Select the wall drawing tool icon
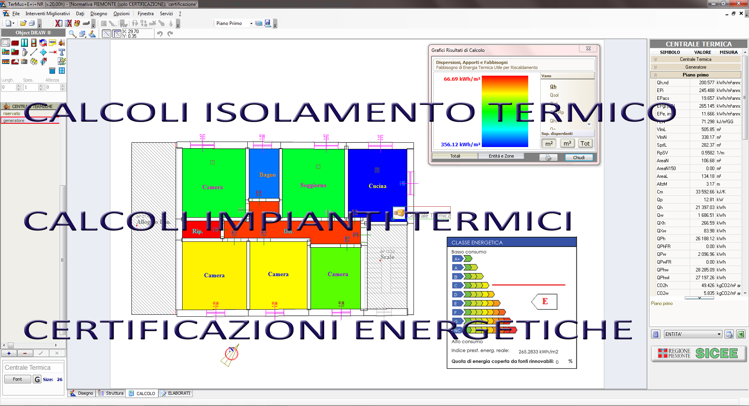 15,43
